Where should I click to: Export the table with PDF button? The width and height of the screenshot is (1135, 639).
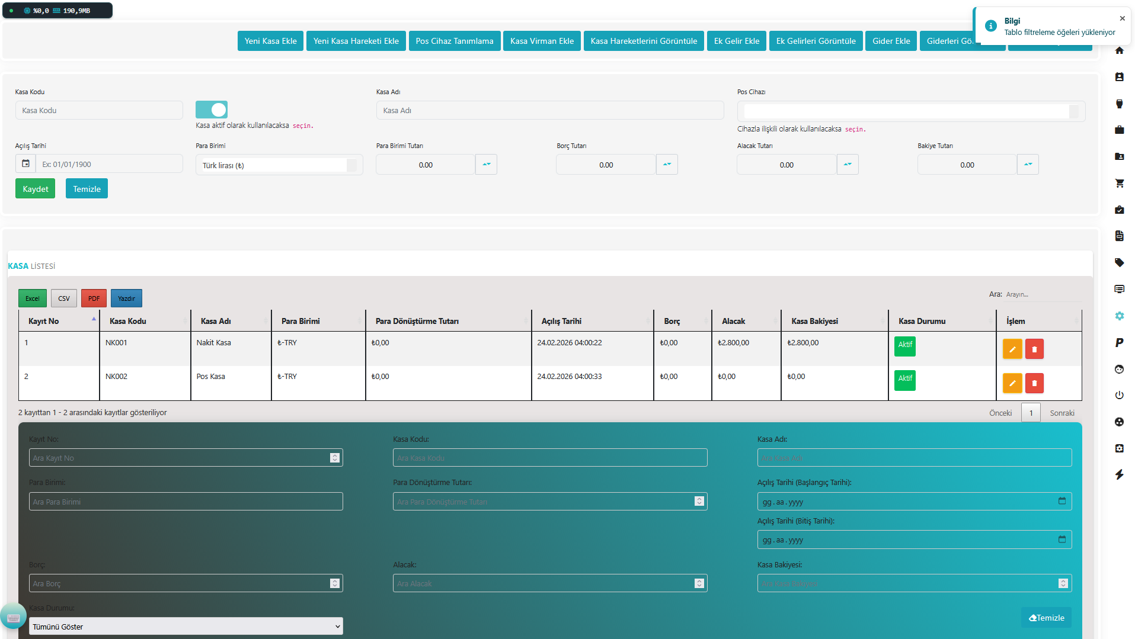[x=94, y=298]
